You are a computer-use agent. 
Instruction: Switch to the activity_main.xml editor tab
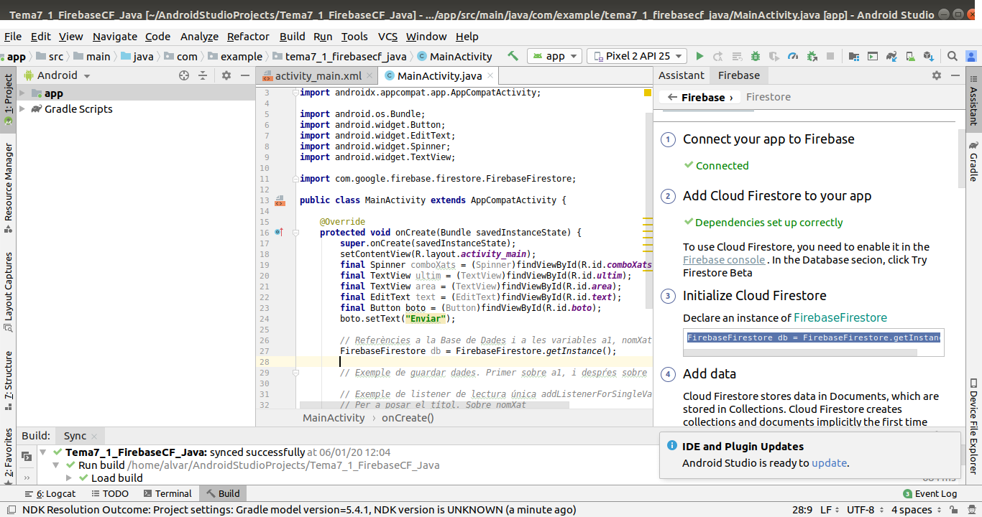coord(317,76)
